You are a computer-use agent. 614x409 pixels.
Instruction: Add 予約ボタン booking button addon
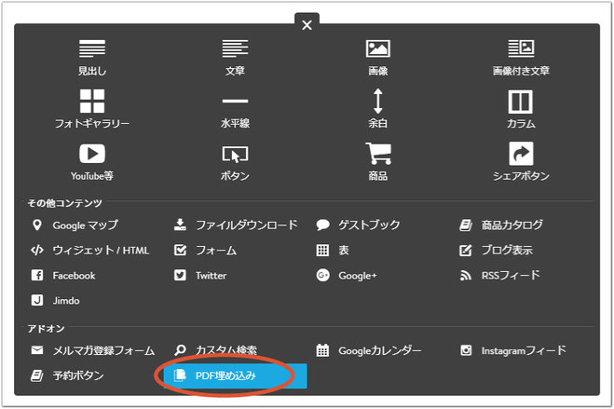(67, 375)
